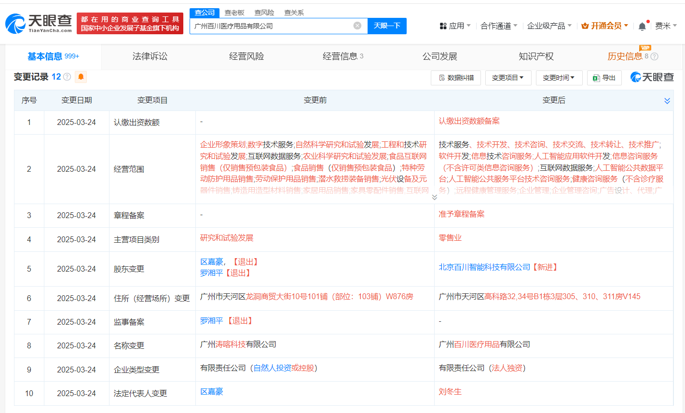Expand truncated 经营范围 text
685x413 pixels.
click(434, 197)
